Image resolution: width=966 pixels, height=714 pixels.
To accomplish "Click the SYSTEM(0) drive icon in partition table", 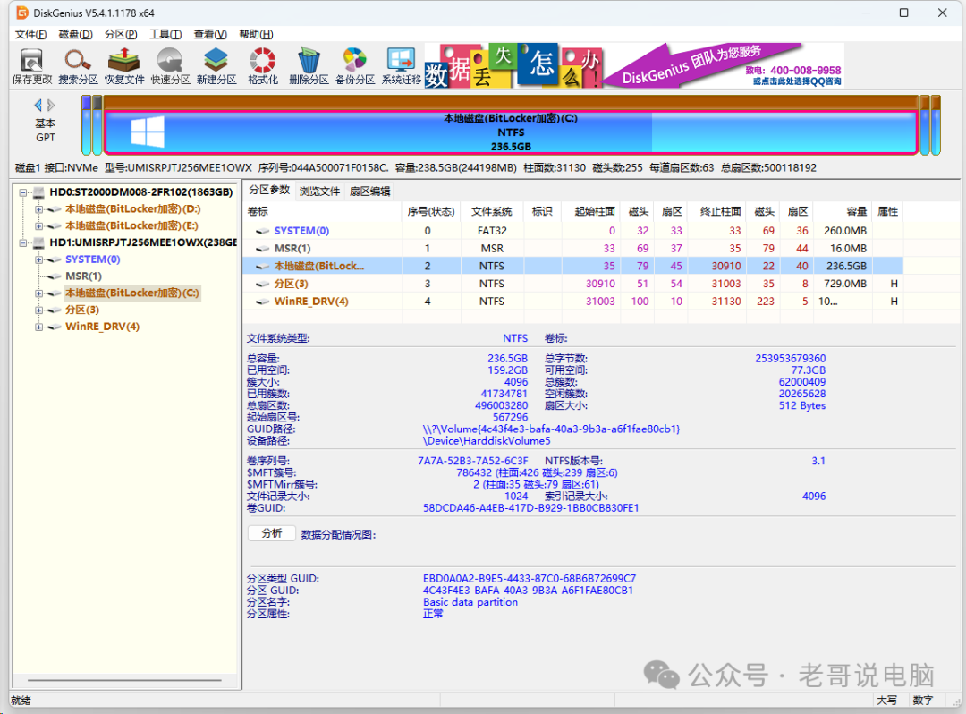I will coord(263,231).
